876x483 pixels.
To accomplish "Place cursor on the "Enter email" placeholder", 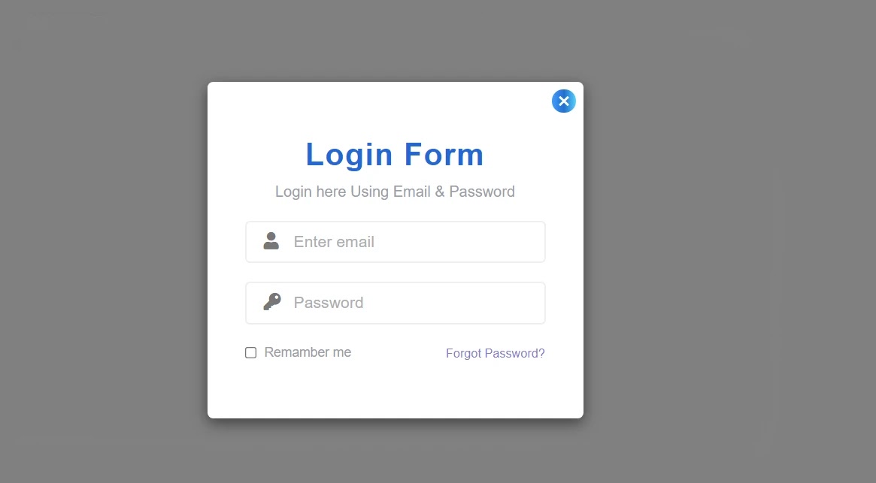I will pos(334,242).
